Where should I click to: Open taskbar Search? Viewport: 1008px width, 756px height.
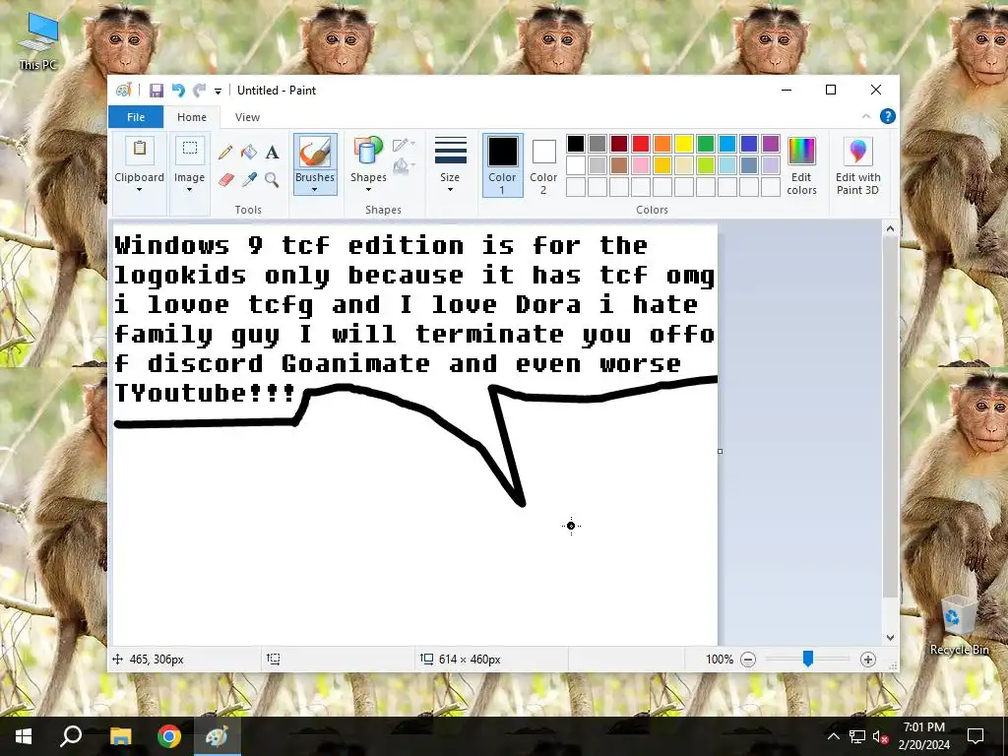pyautogui.click(x=71, y=736)
